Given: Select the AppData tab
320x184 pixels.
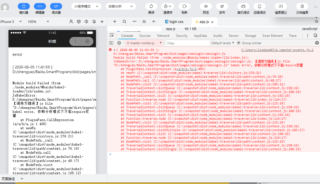Looking at the screenshot, I should (200, 36).
